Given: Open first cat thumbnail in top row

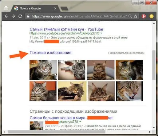Looking at the screenshot, I should click(43, 70).
